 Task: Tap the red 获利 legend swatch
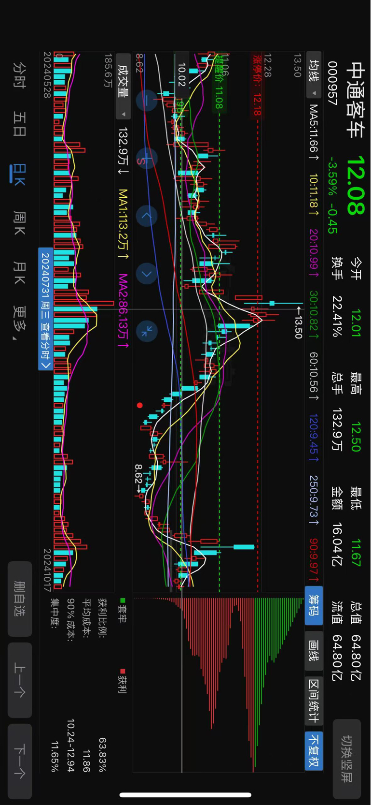coord(123,671)
